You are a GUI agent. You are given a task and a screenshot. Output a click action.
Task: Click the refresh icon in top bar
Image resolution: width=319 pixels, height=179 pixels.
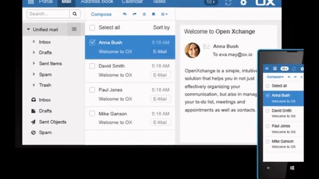[x=228, y=2]
